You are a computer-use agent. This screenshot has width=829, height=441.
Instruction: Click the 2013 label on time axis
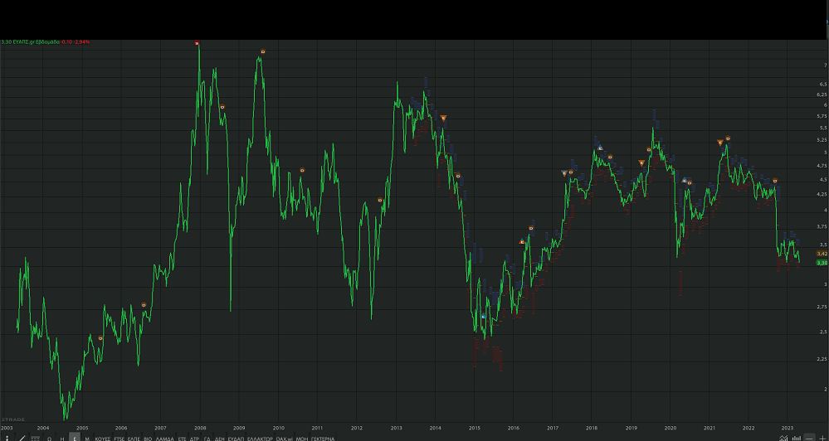396,428
